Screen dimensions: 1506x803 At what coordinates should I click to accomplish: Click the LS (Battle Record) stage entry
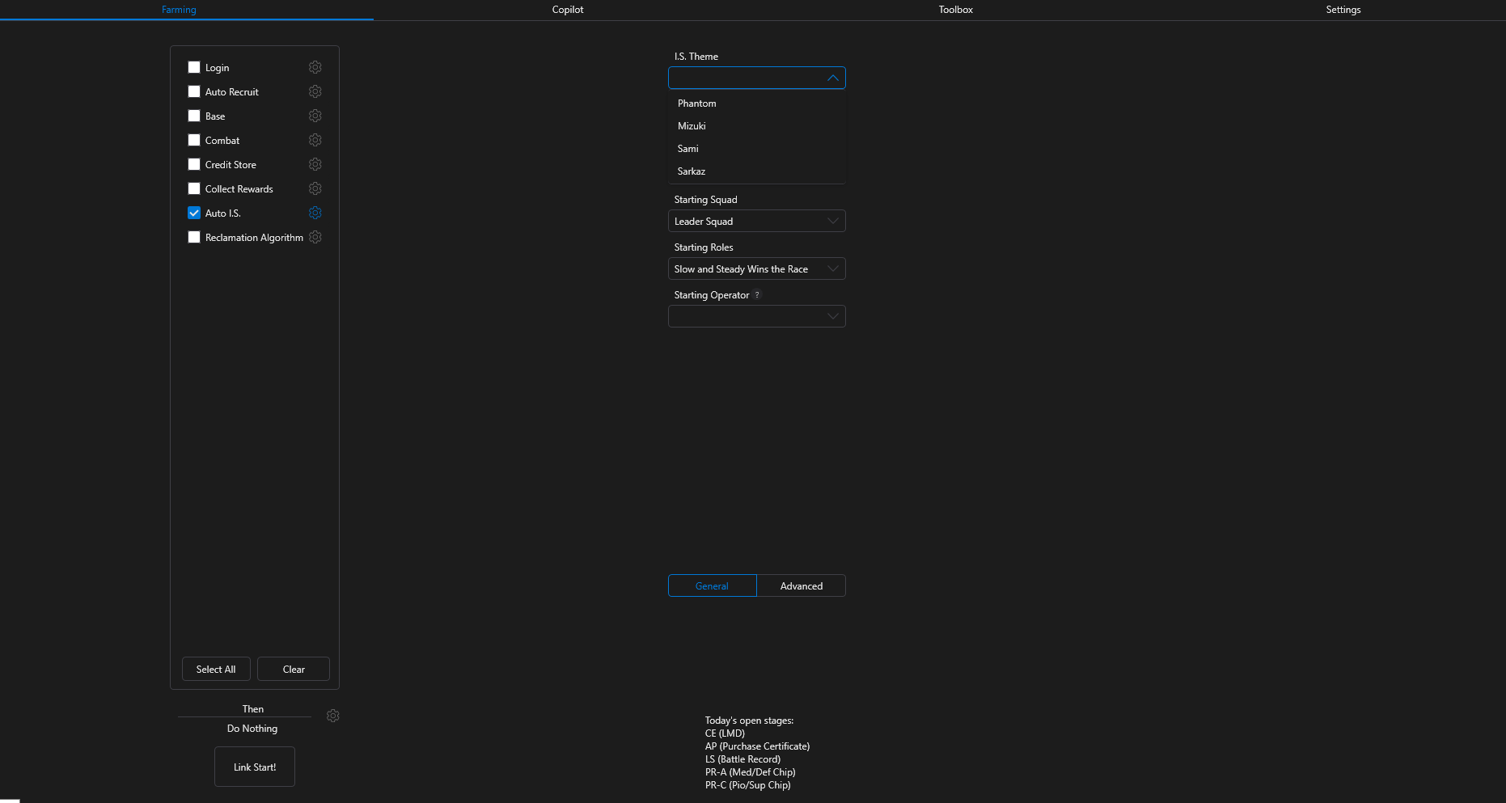(x=742, y=759)
